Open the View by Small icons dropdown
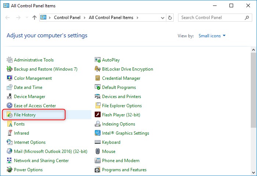The width and height of the screenshot is (257, 176). coord(212,36)
